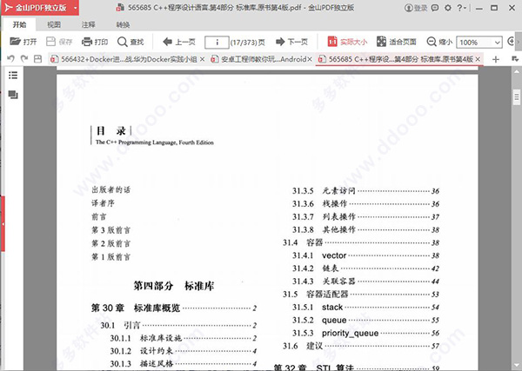This screenshot has width=522, height=371.
Task: Click the 查找 magnifier icon
Action: coord(122,42)
